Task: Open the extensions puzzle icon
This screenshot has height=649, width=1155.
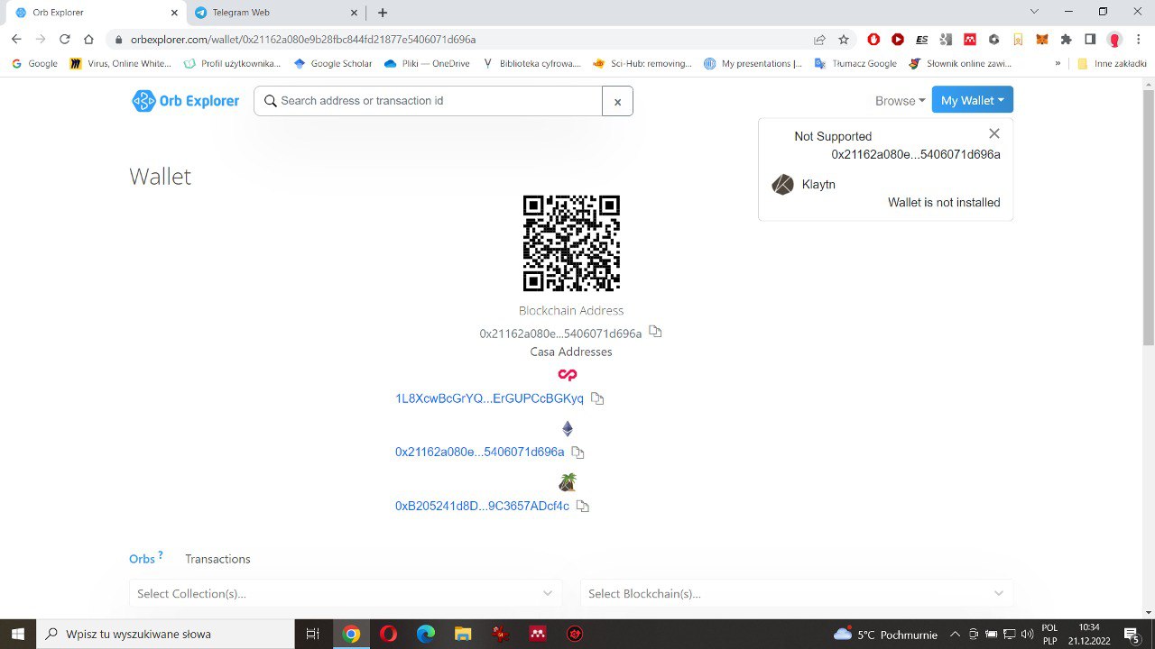Action: 1067,40
